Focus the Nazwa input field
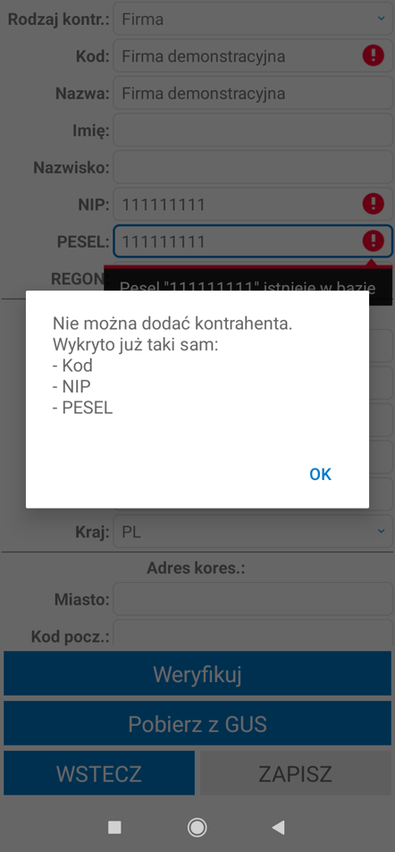 tap(253, 93)
